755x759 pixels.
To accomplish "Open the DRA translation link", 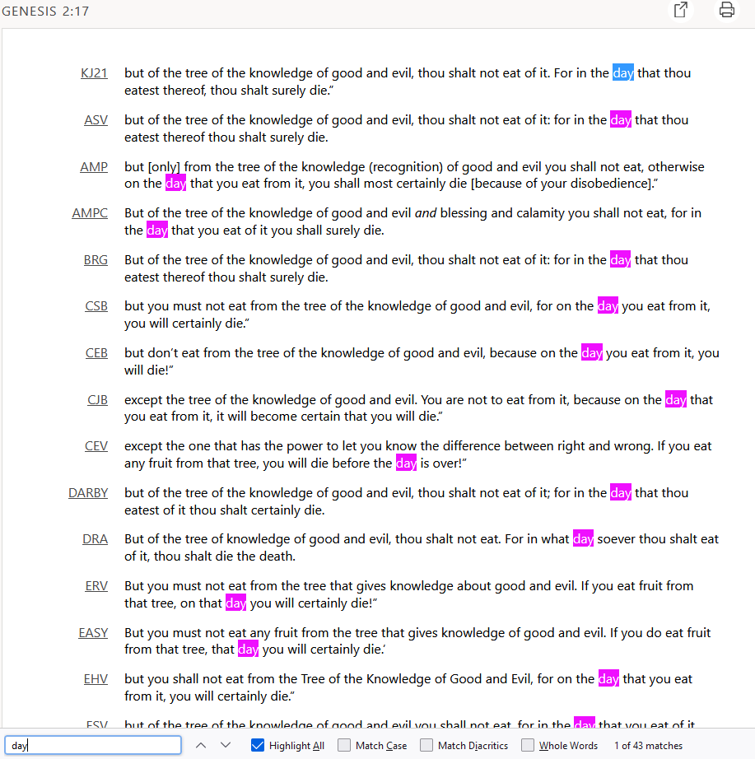I will coord(96,539).
